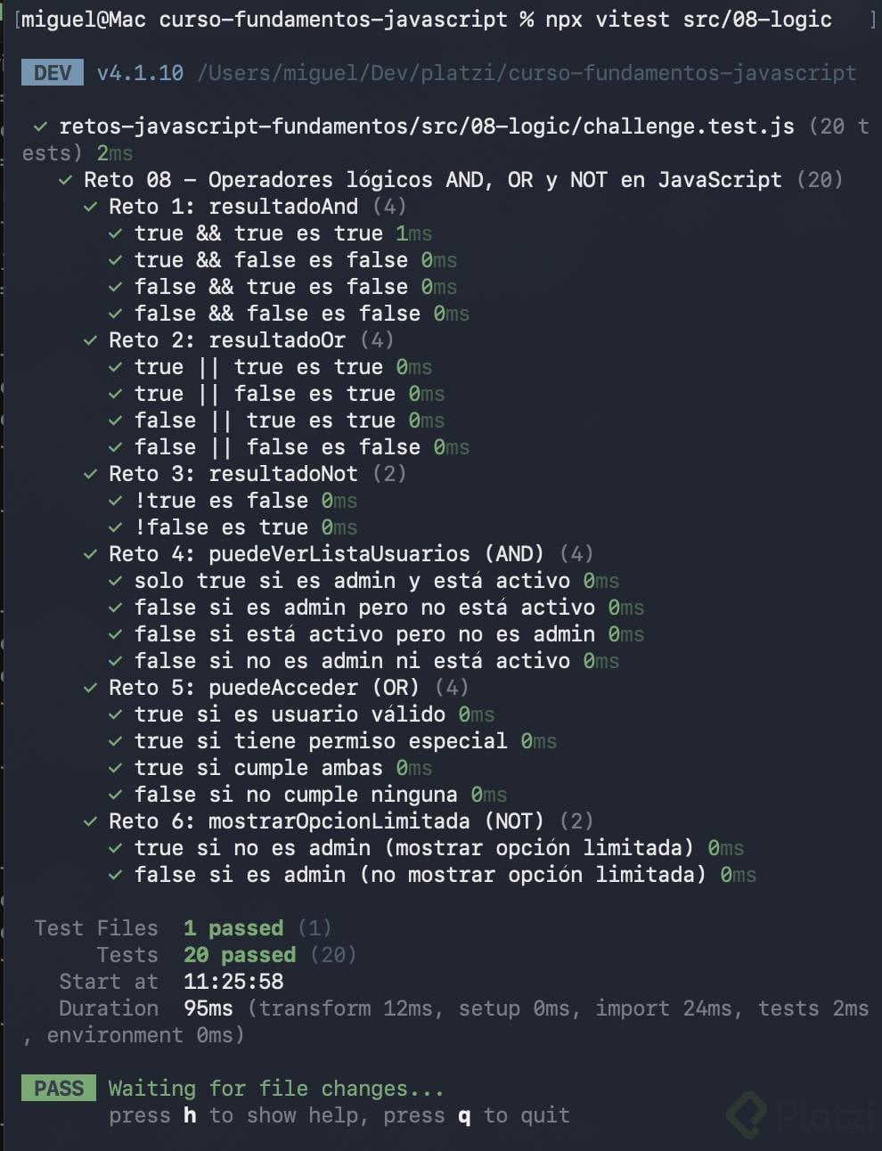The image size is (882, 1151).
Task: Click checkmark beside challenge.test.js file line
Action: pos(40,127)
